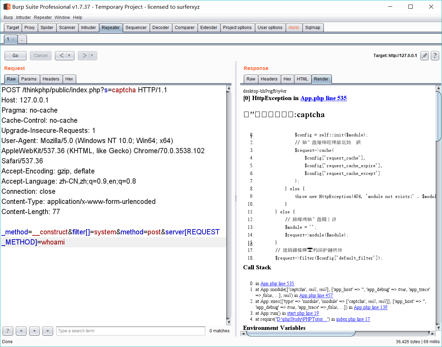Open App.php line 535 in call stack
This screenshot has width=442, height=347.
277,284
